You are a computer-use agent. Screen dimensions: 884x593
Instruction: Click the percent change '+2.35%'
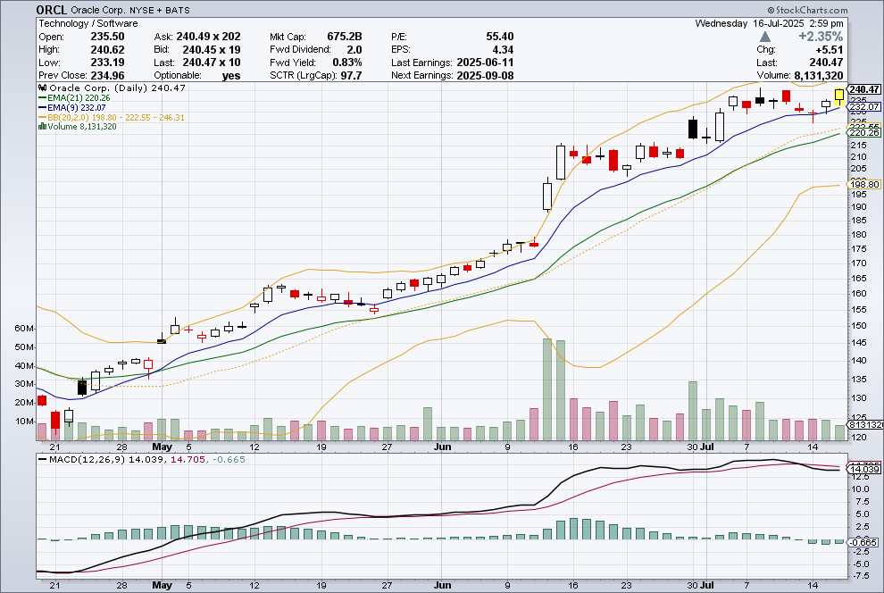pyautogui.click(x=821, y=37)
